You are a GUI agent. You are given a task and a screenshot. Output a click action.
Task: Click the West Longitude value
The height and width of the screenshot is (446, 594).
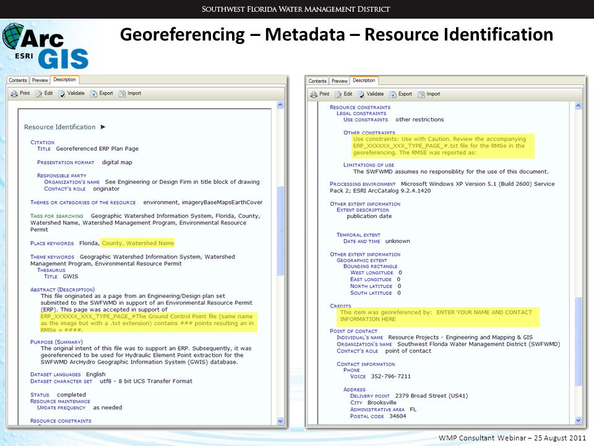click(x=400, y=273)
